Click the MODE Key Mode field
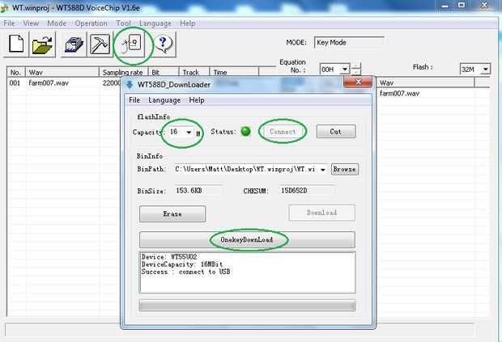Image resolution: width=502 pixels, height=342 pixels. coord(349,43)
